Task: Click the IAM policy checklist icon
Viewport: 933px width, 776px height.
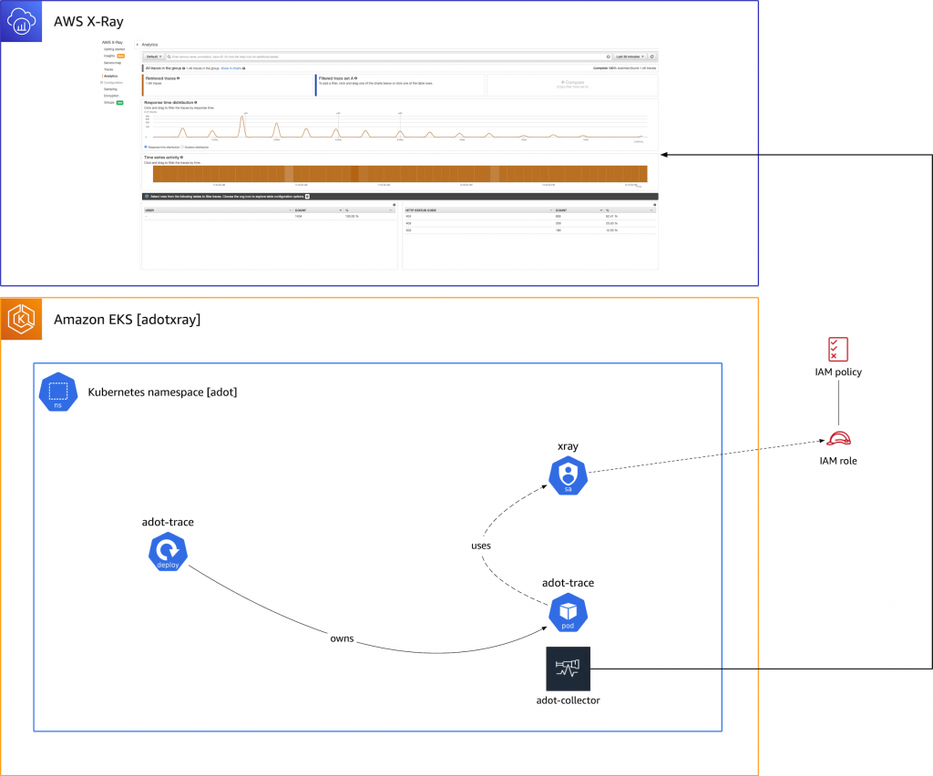Action: (x=838, y=350)
